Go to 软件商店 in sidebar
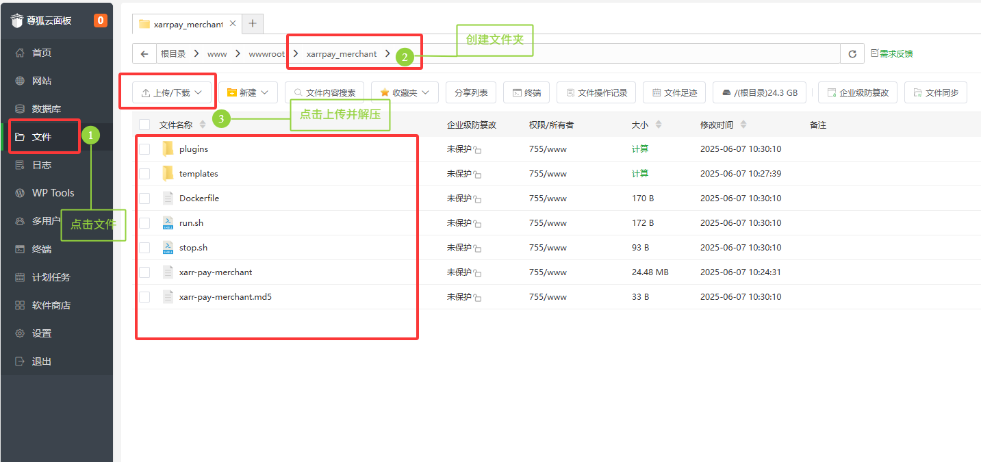The width and height of the screenshot is (981, 462). click(x=51, y=305)
